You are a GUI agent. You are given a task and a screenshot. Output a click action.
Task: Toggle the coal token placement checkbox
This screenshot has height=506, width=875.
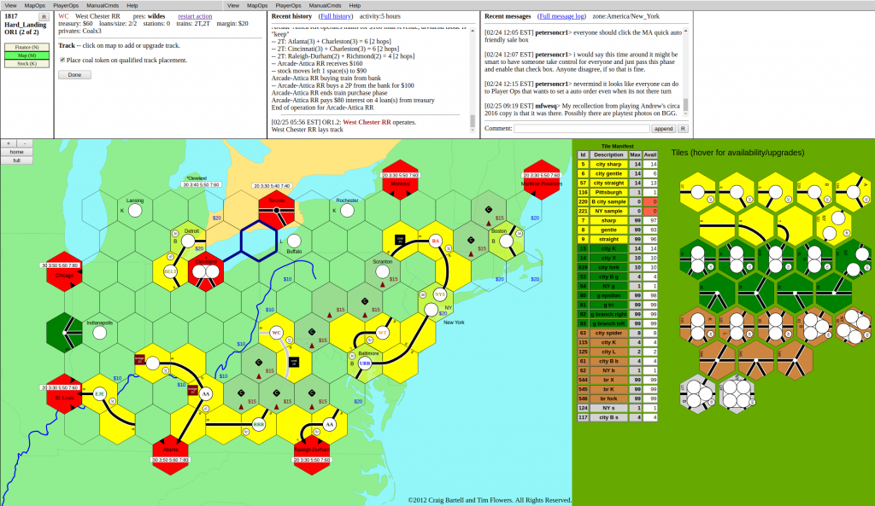[x=62, y=60]
